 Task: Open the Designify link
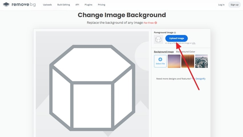point(200,79)
